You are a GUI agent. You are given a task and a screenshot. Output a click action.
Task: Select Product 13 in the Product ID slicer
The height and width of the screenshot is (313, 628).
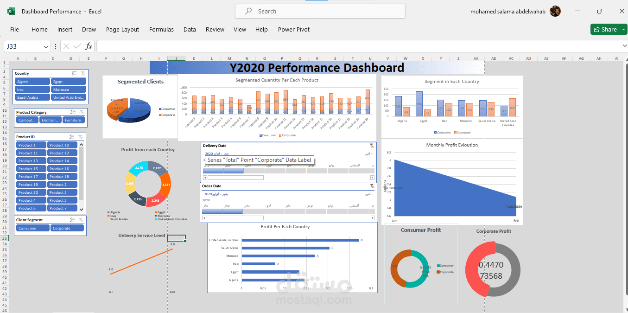(32, 161)
